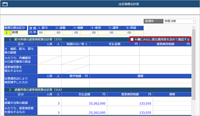
Task: Click 人員 cell for 源泉徴収票を提出するもの in section 1
Action: [x=49, y=69]
